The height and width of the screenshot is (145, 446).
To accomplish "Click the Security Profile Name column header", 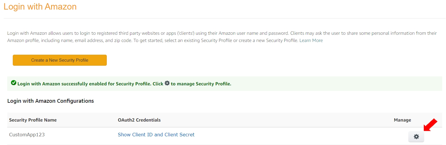I will pyautogui.click(x=33, y=120).
